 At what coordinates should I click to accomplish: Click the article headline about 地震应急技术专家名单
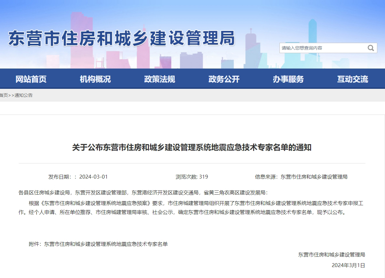click(192, 148)
